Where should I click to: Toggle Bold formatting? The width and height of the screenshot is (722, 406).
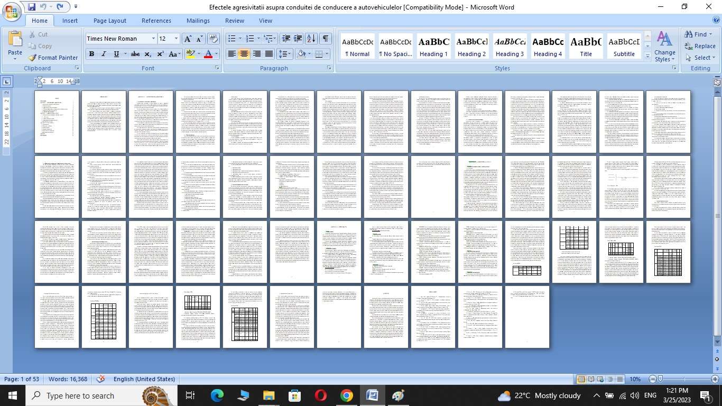(x=91, y=54)
